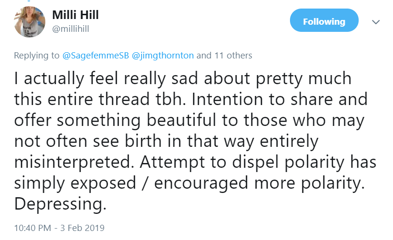Toggle the Following button

pyautogui.click(x=324, y=22)
